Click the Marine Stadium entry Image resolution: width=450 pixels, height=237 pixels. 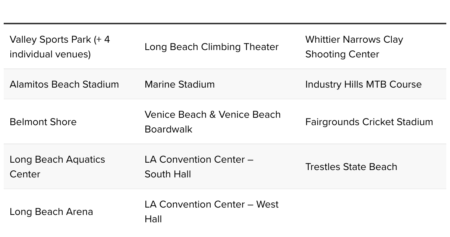point(180,84)
